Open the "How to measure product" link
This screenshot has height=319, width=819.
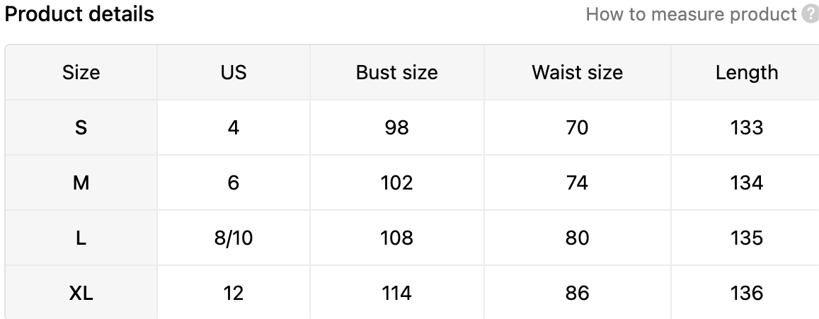pos(691,14)
